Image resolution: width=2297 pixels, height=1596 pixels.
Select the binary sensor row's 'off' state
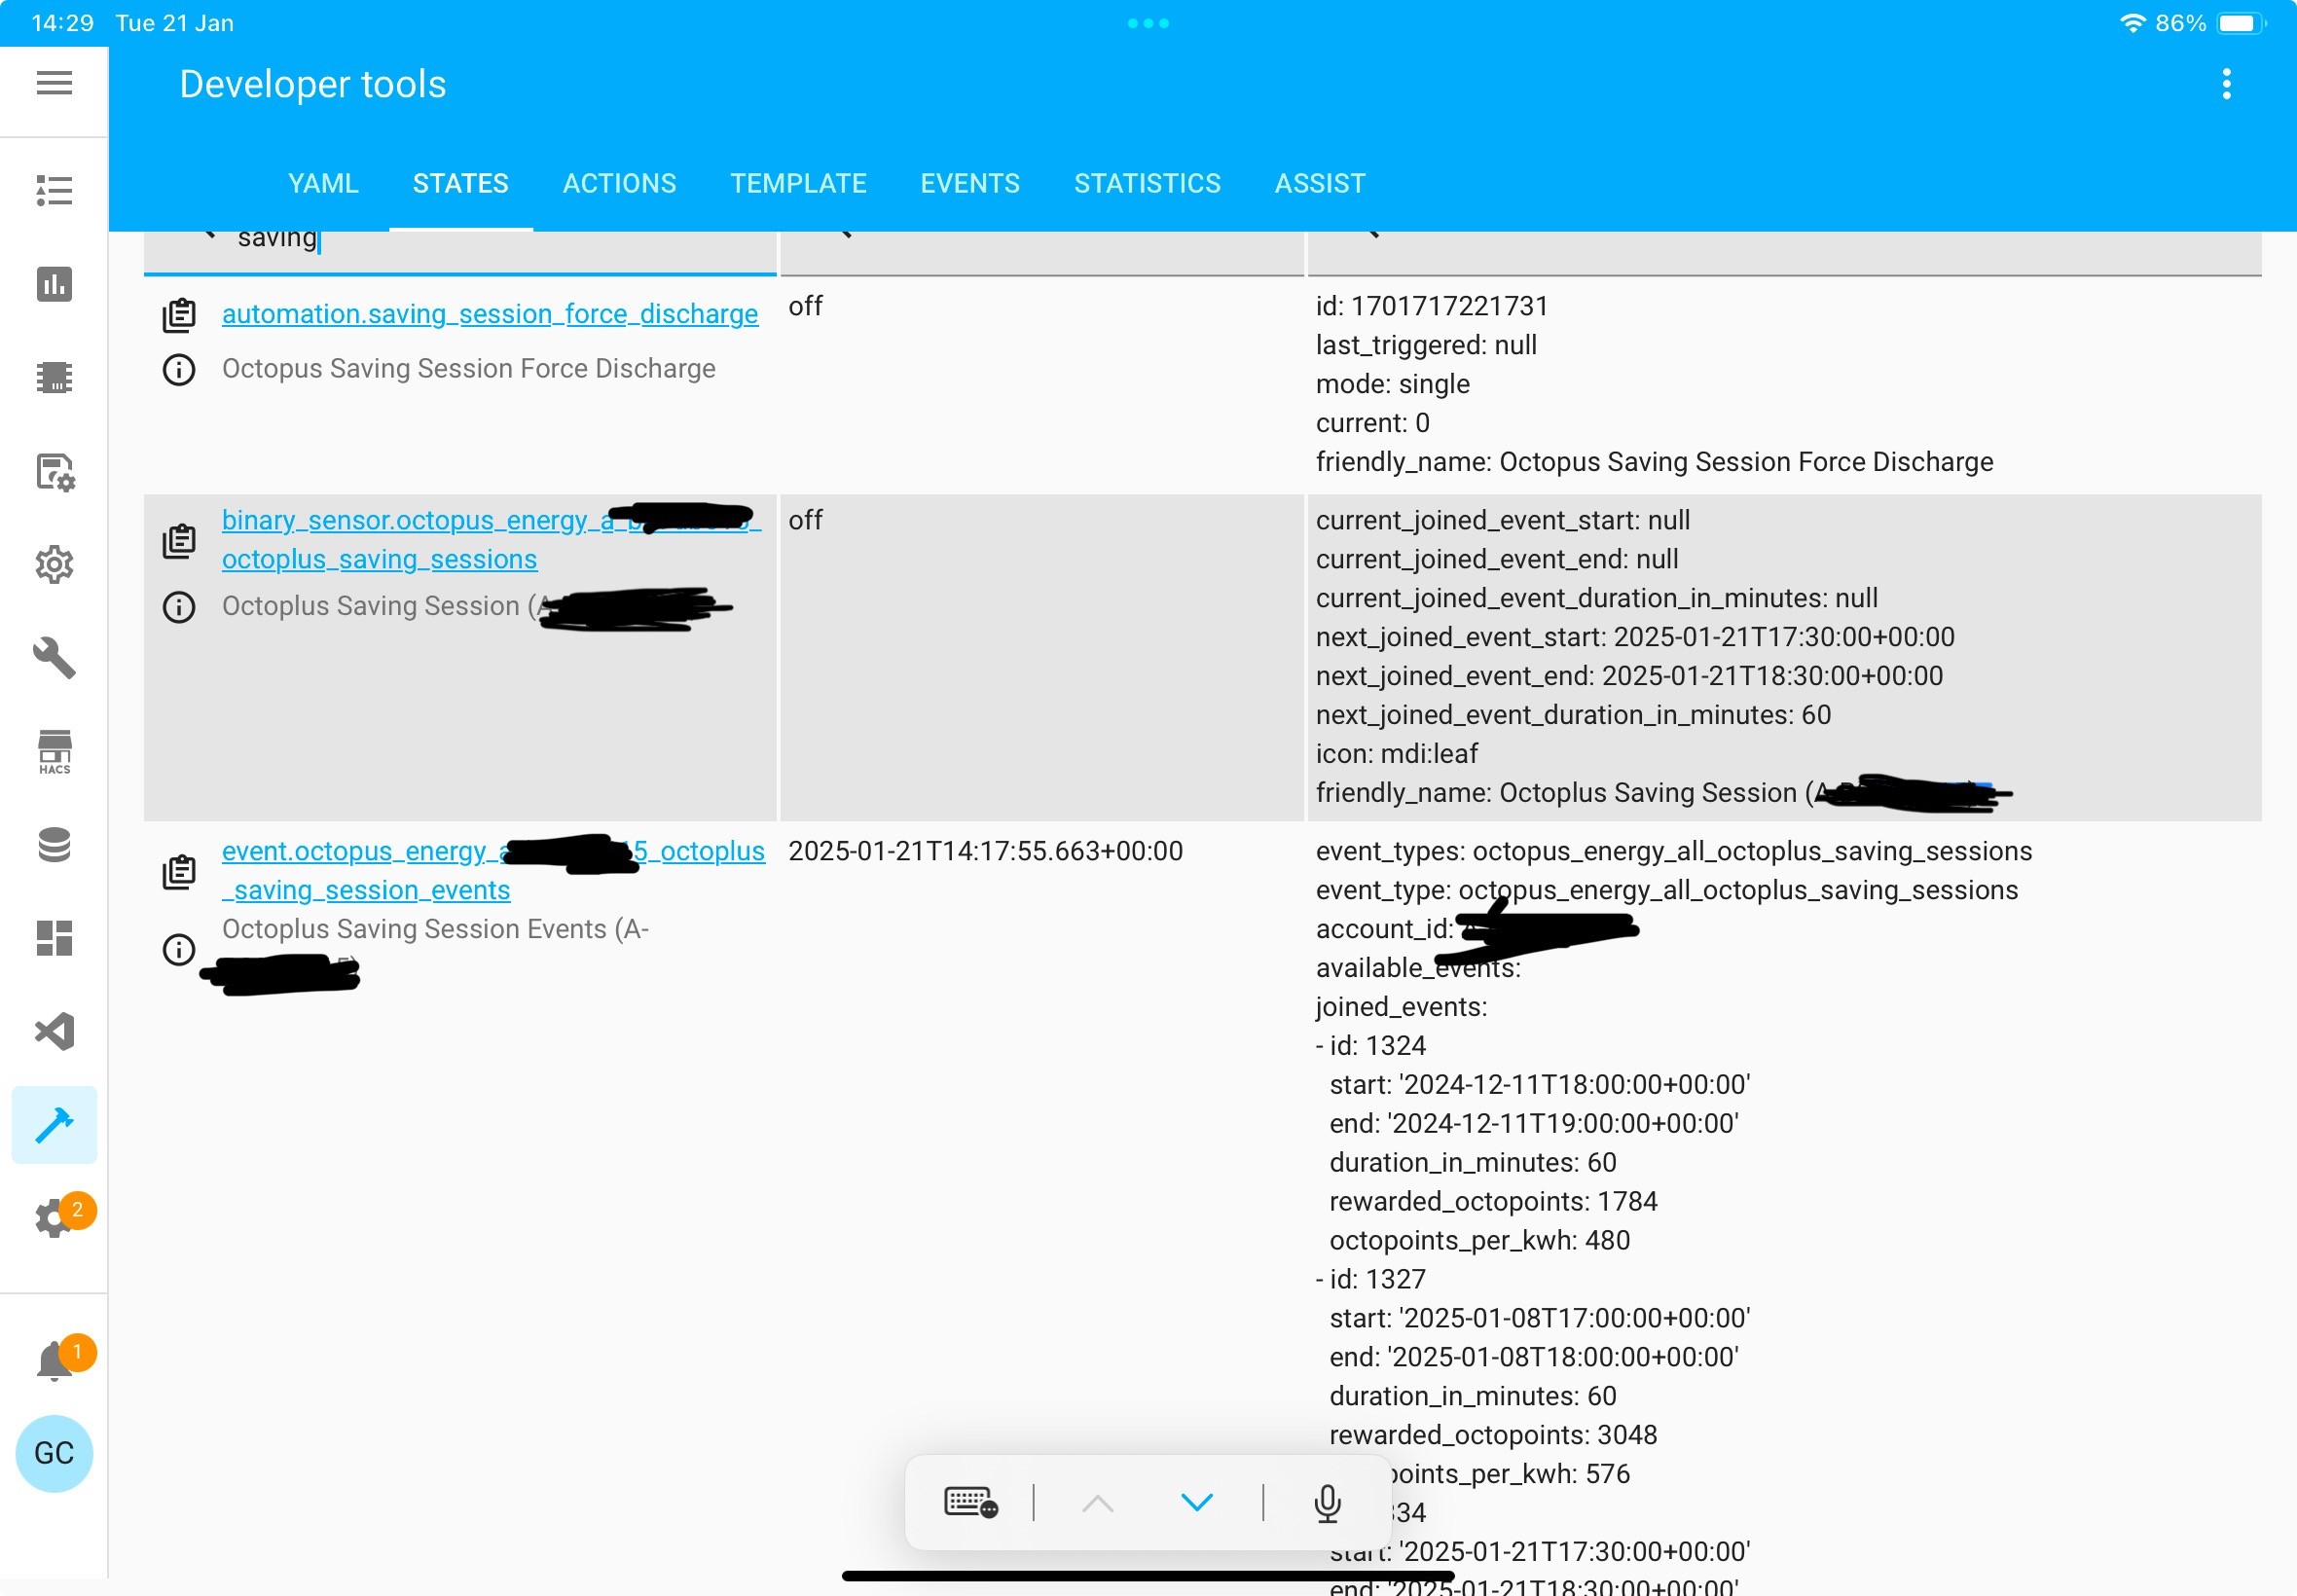tap(805, 520)
